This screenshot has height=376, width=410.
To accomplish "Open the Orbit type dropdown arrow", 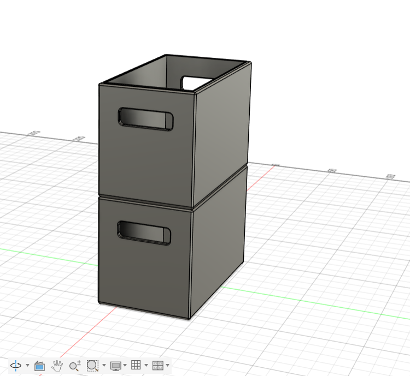I will 27,365.
